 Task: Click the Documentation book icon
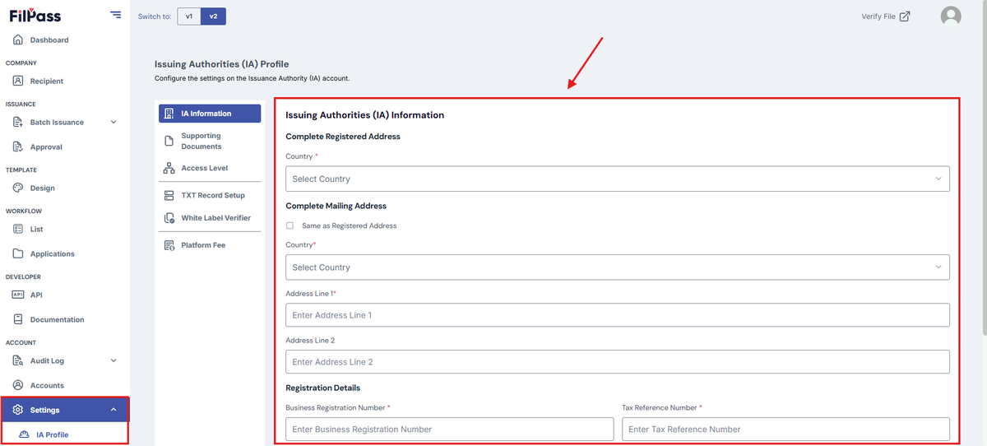(x=18, y=319)
